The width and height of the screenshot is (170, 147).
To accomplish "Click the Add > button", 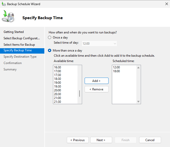I will tap(96, 81).
